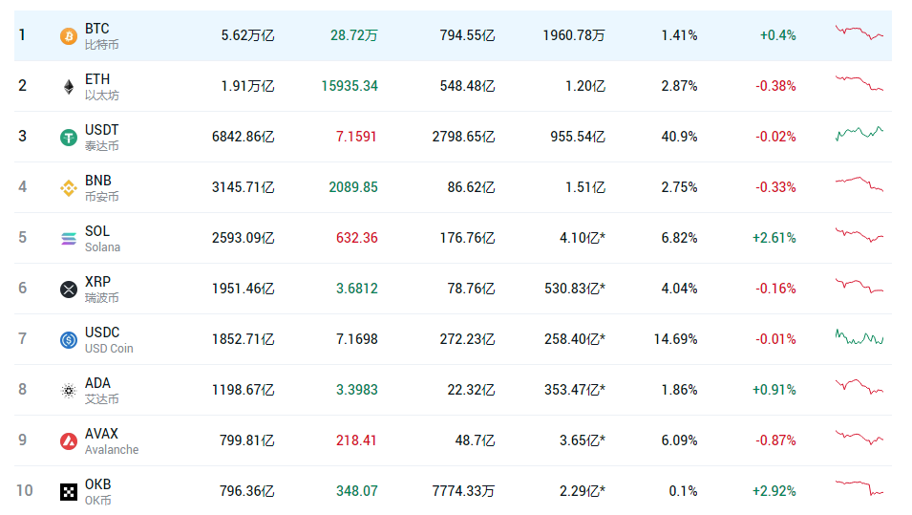
Task: Select ADA change +0.91%
Action: coord(774,390)
